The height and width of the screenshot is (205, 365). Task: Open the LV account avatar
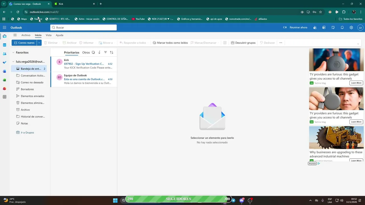(x=360, y=28)
